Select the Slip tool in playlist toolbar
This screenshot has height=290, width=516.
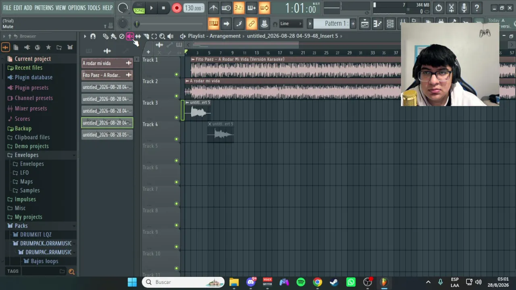tap(138, 36)
